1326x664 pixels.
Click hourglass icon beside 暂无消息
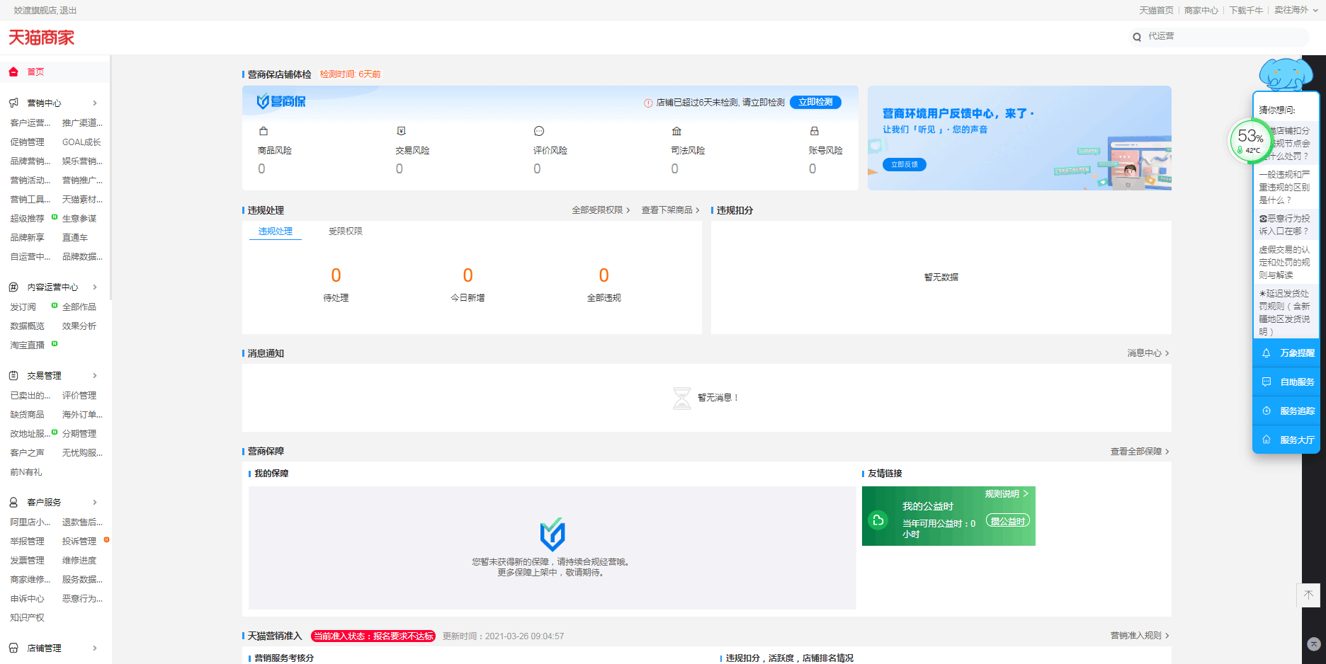(681, 398)
